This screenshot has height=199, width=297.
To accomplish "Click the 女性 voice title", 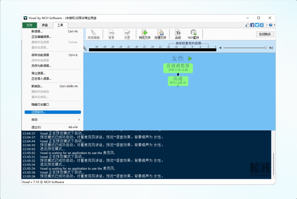I will tap(178, 59).
